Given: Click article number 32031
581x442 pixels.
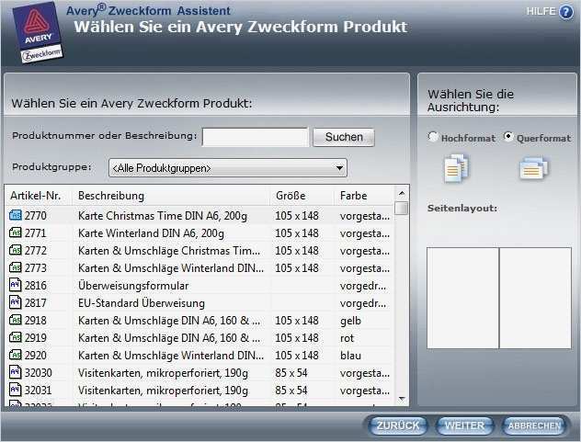Looking at the screenshot, I should tap(39, 391).
